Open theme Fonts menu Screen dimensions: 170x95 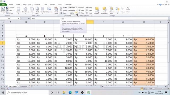point(10,10)
